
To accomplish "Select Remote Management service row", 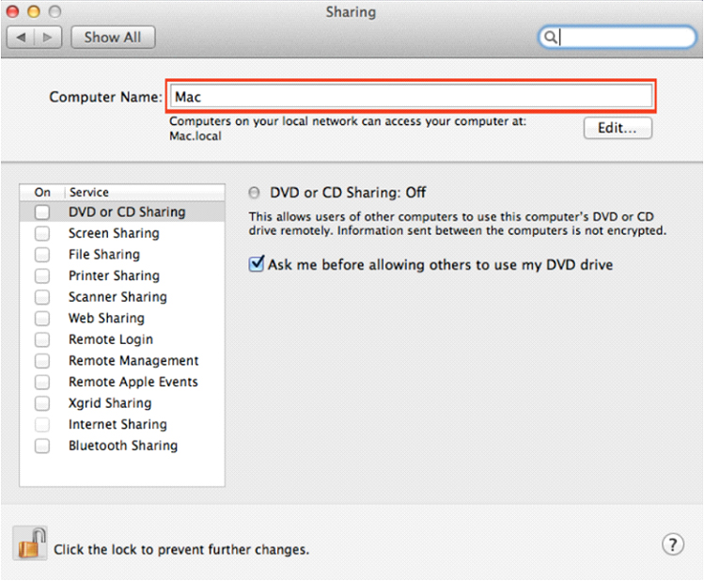I will (x=122, y=361).
